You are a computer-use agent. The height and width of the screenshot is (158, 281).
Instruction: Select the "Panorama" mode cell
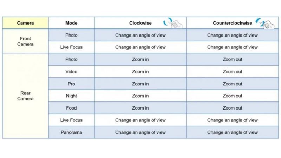point(71,132)
